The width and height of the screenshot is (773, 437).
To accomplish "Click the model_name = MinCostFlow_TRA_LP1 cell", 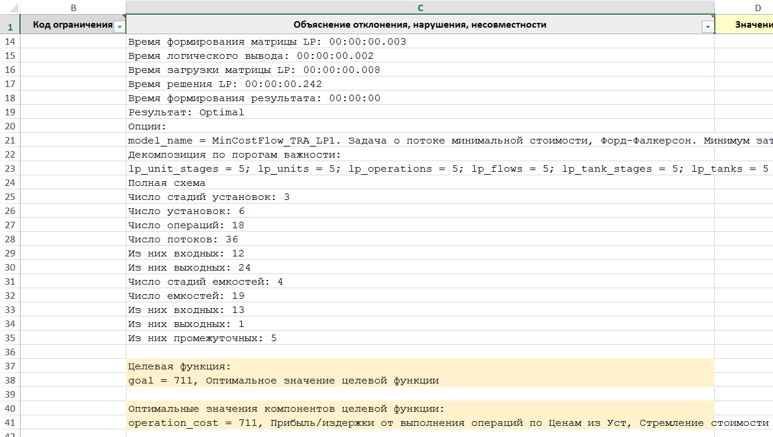I will pyautogui.click(x=412, y=141).
